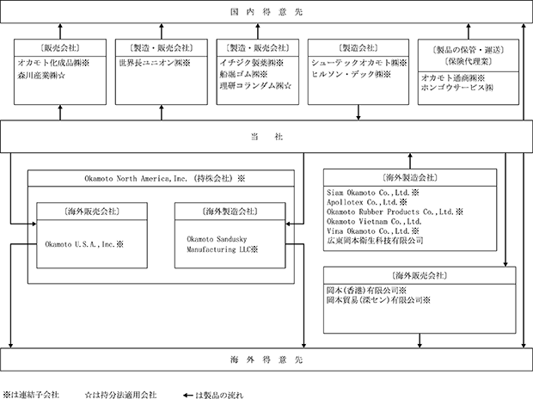Image resolution: width=533 pixels, height=399 pixels.
Task: Select the 〔製造会社〕 header at the top
Action: click(x=358, y=48)
